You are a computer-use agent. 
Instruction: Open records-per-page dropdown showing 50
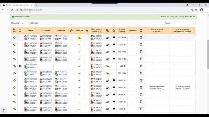(25, 23)
